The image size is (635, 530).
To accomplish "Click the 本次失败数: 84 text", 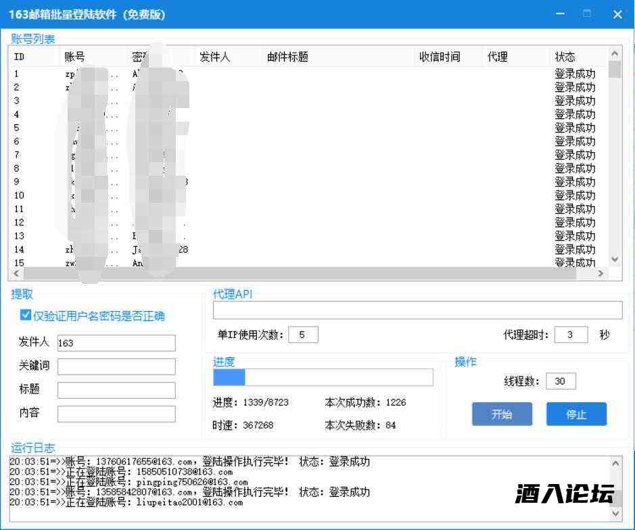I will tap(360, 425).
